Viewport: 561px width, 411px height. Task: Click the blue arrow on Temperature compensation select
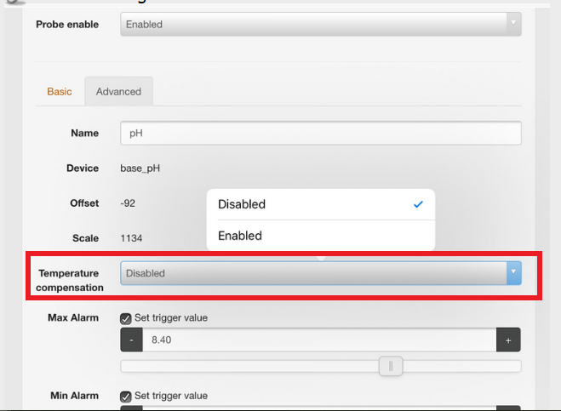(513, 273)
